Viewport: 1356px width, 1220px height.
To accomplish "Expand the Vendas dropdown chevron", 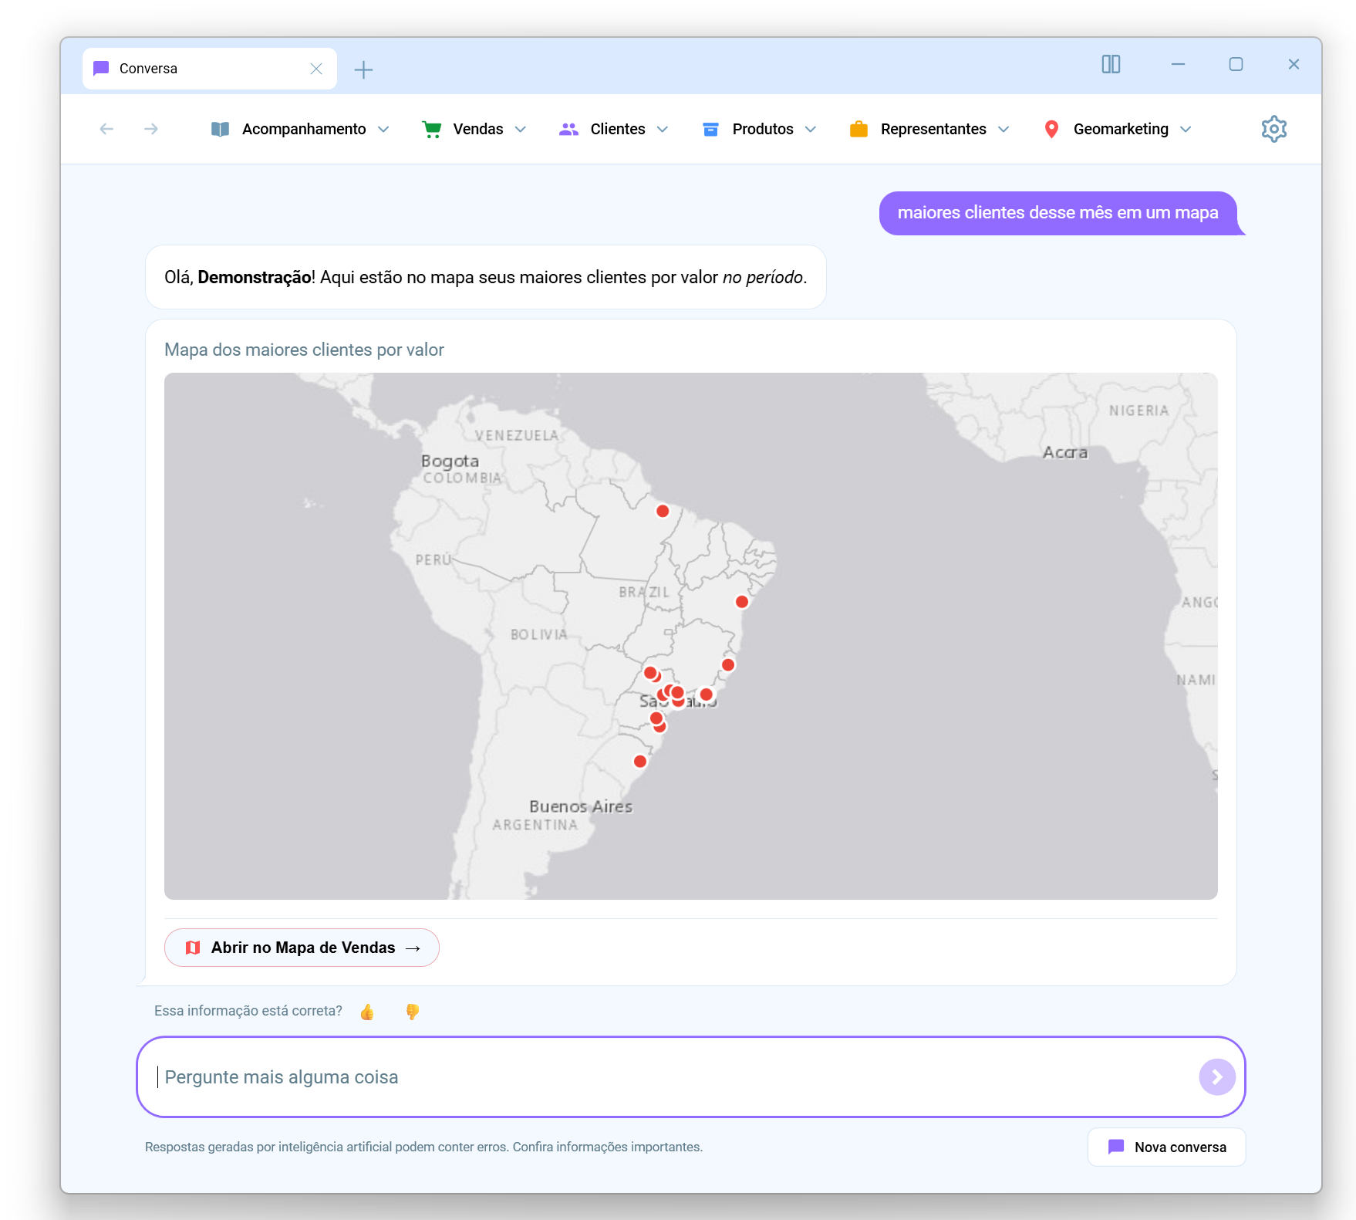I will [521, 130].
